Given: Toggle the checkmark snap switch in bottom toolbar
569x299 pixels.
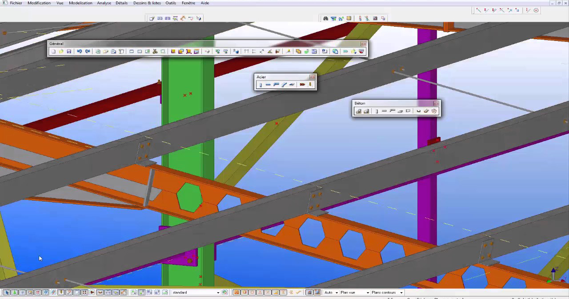Looking at the screenshot, I should [x=298, y=292].
